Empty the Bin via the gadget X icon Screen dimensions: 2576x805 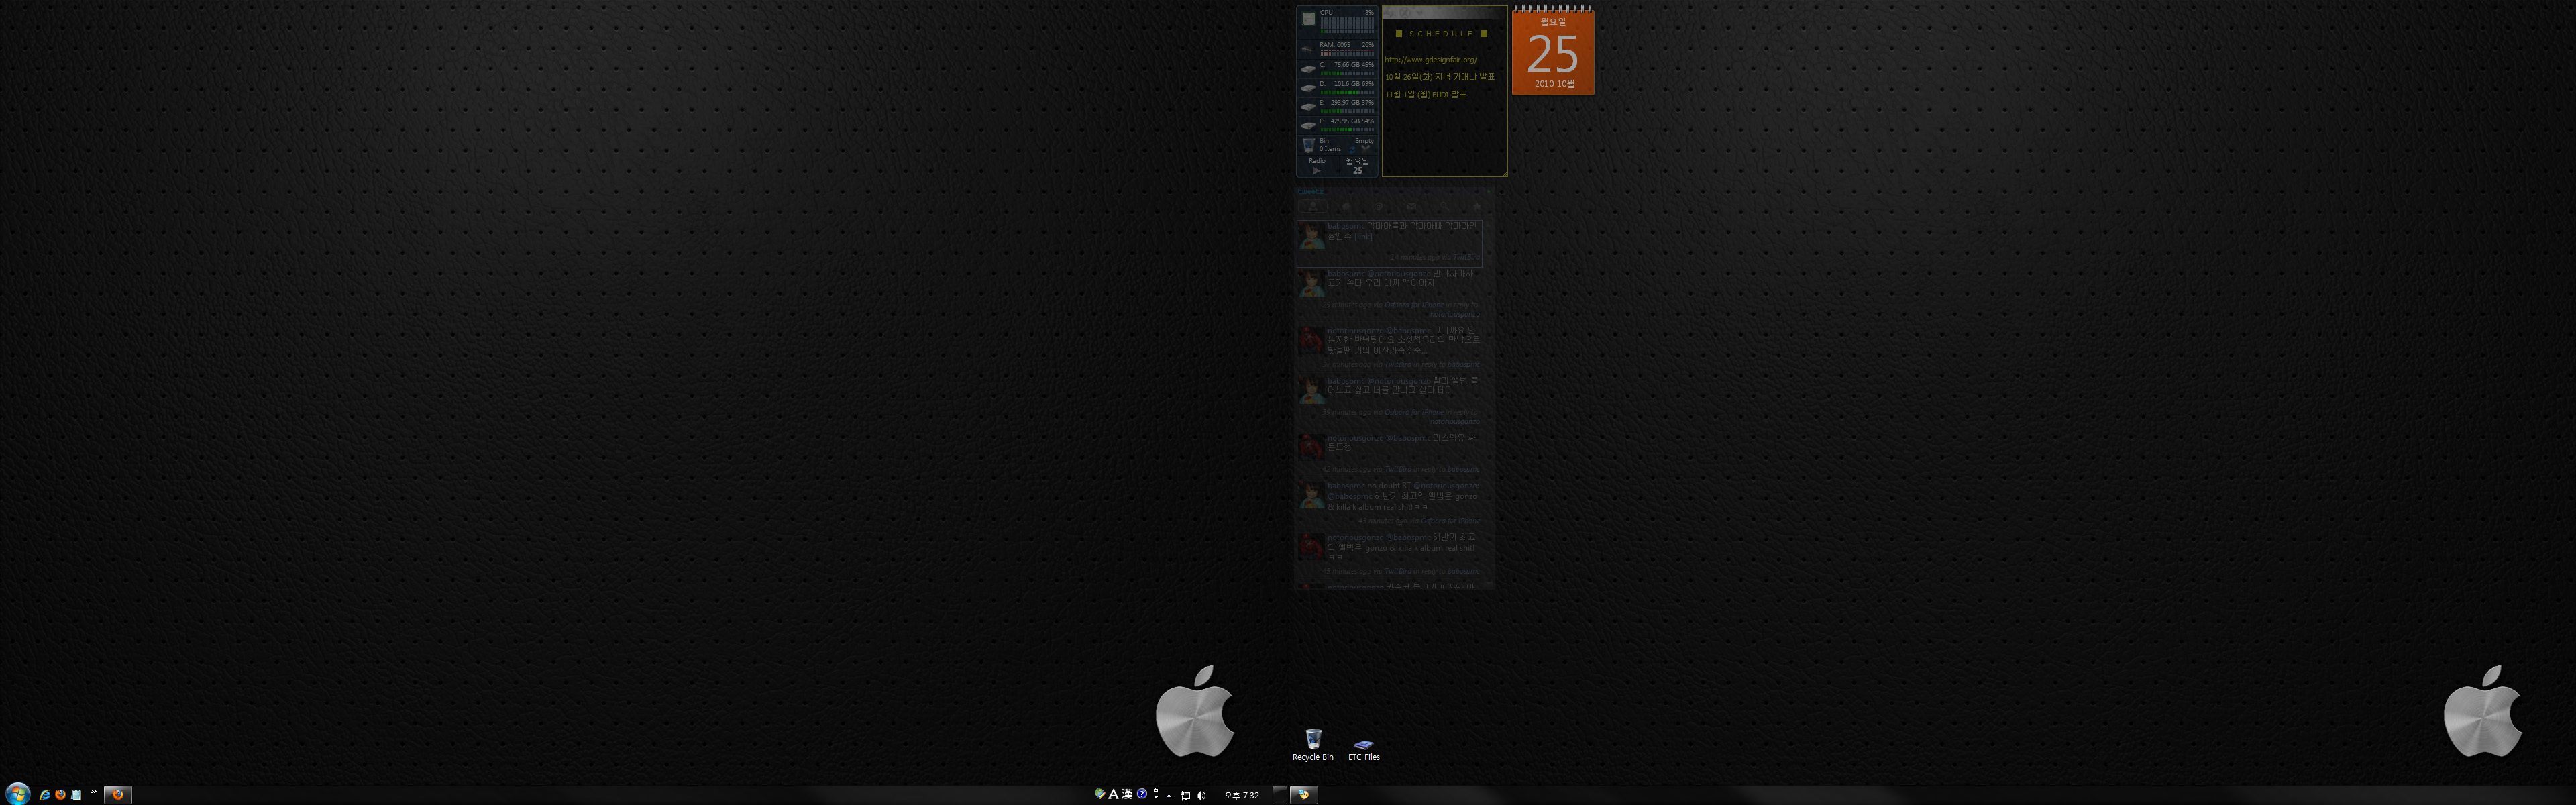1366,149
